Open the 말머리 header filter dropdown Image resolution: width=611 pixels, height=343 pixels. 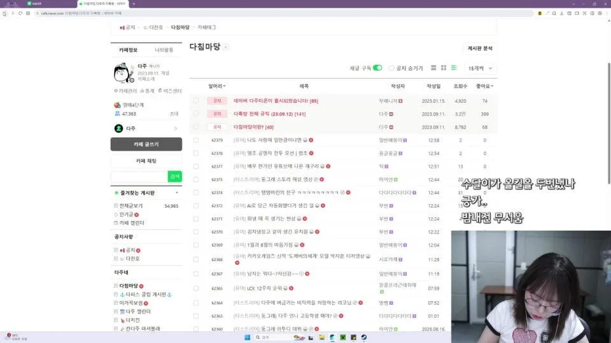click(x=217, y=86)
